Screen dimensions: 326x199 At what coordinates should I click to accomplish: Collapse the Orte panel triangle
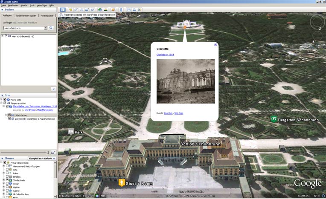pos(2,95)
